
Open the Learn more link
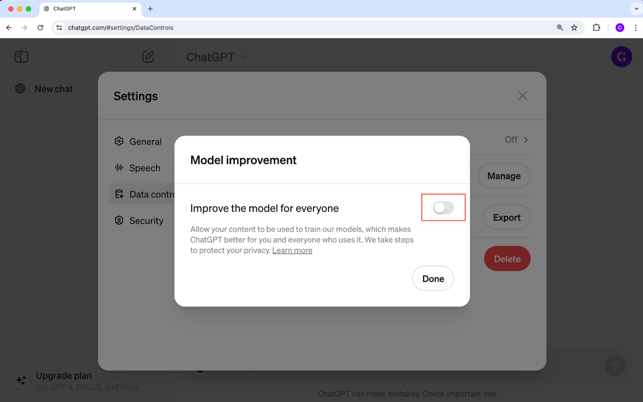pyautogui.click(x=292, y=250)
